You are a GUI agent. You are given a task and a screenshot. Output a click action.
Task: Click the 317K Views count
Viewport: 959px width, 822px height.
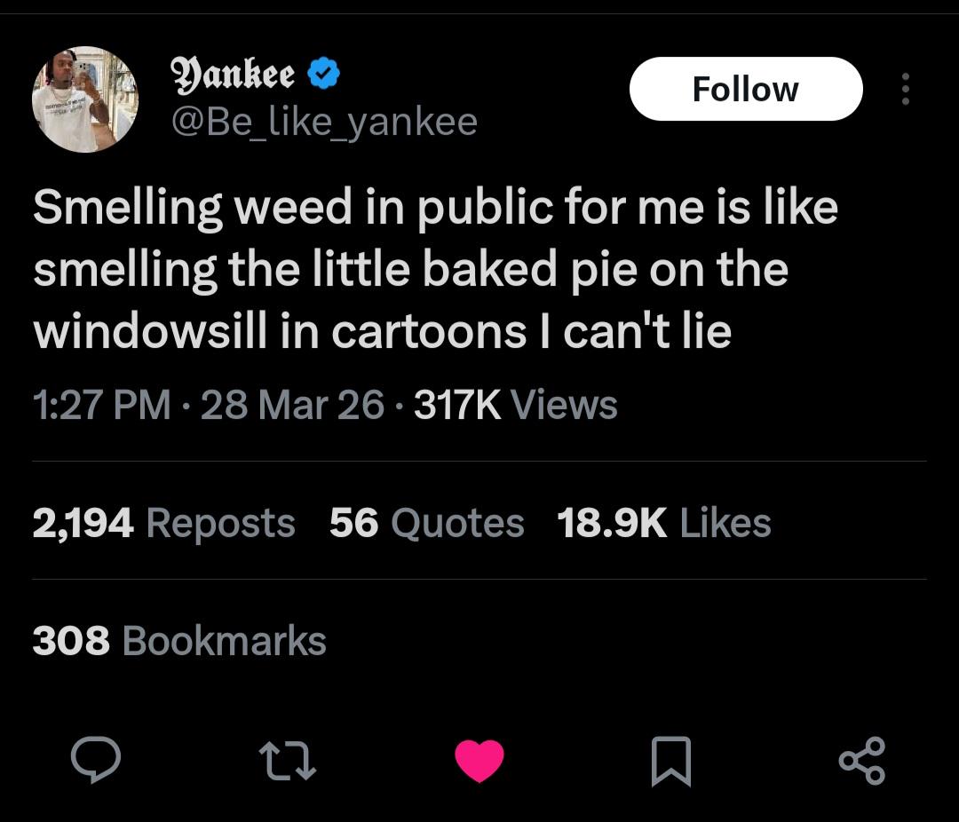click(516, 406)
